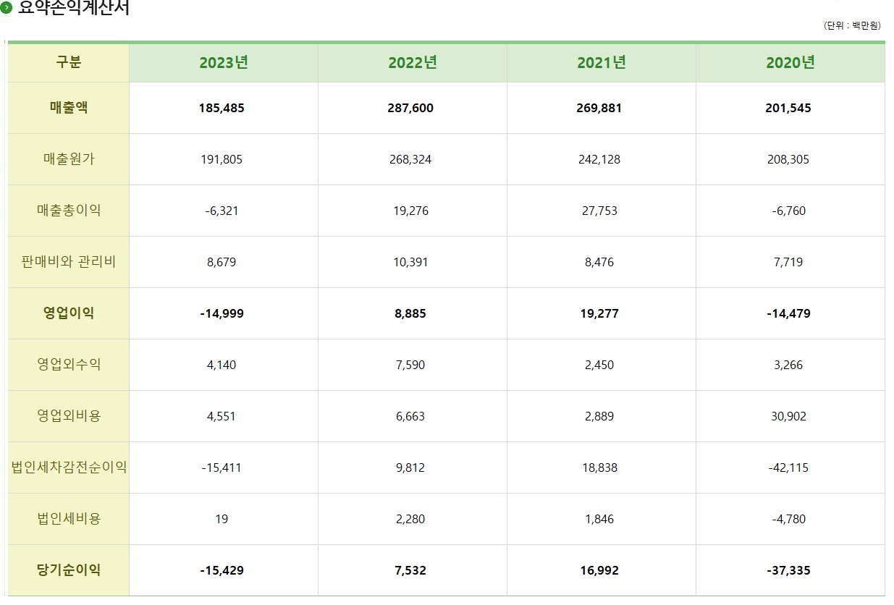Select the 287,600 value under 2022년

pos(410,108)
